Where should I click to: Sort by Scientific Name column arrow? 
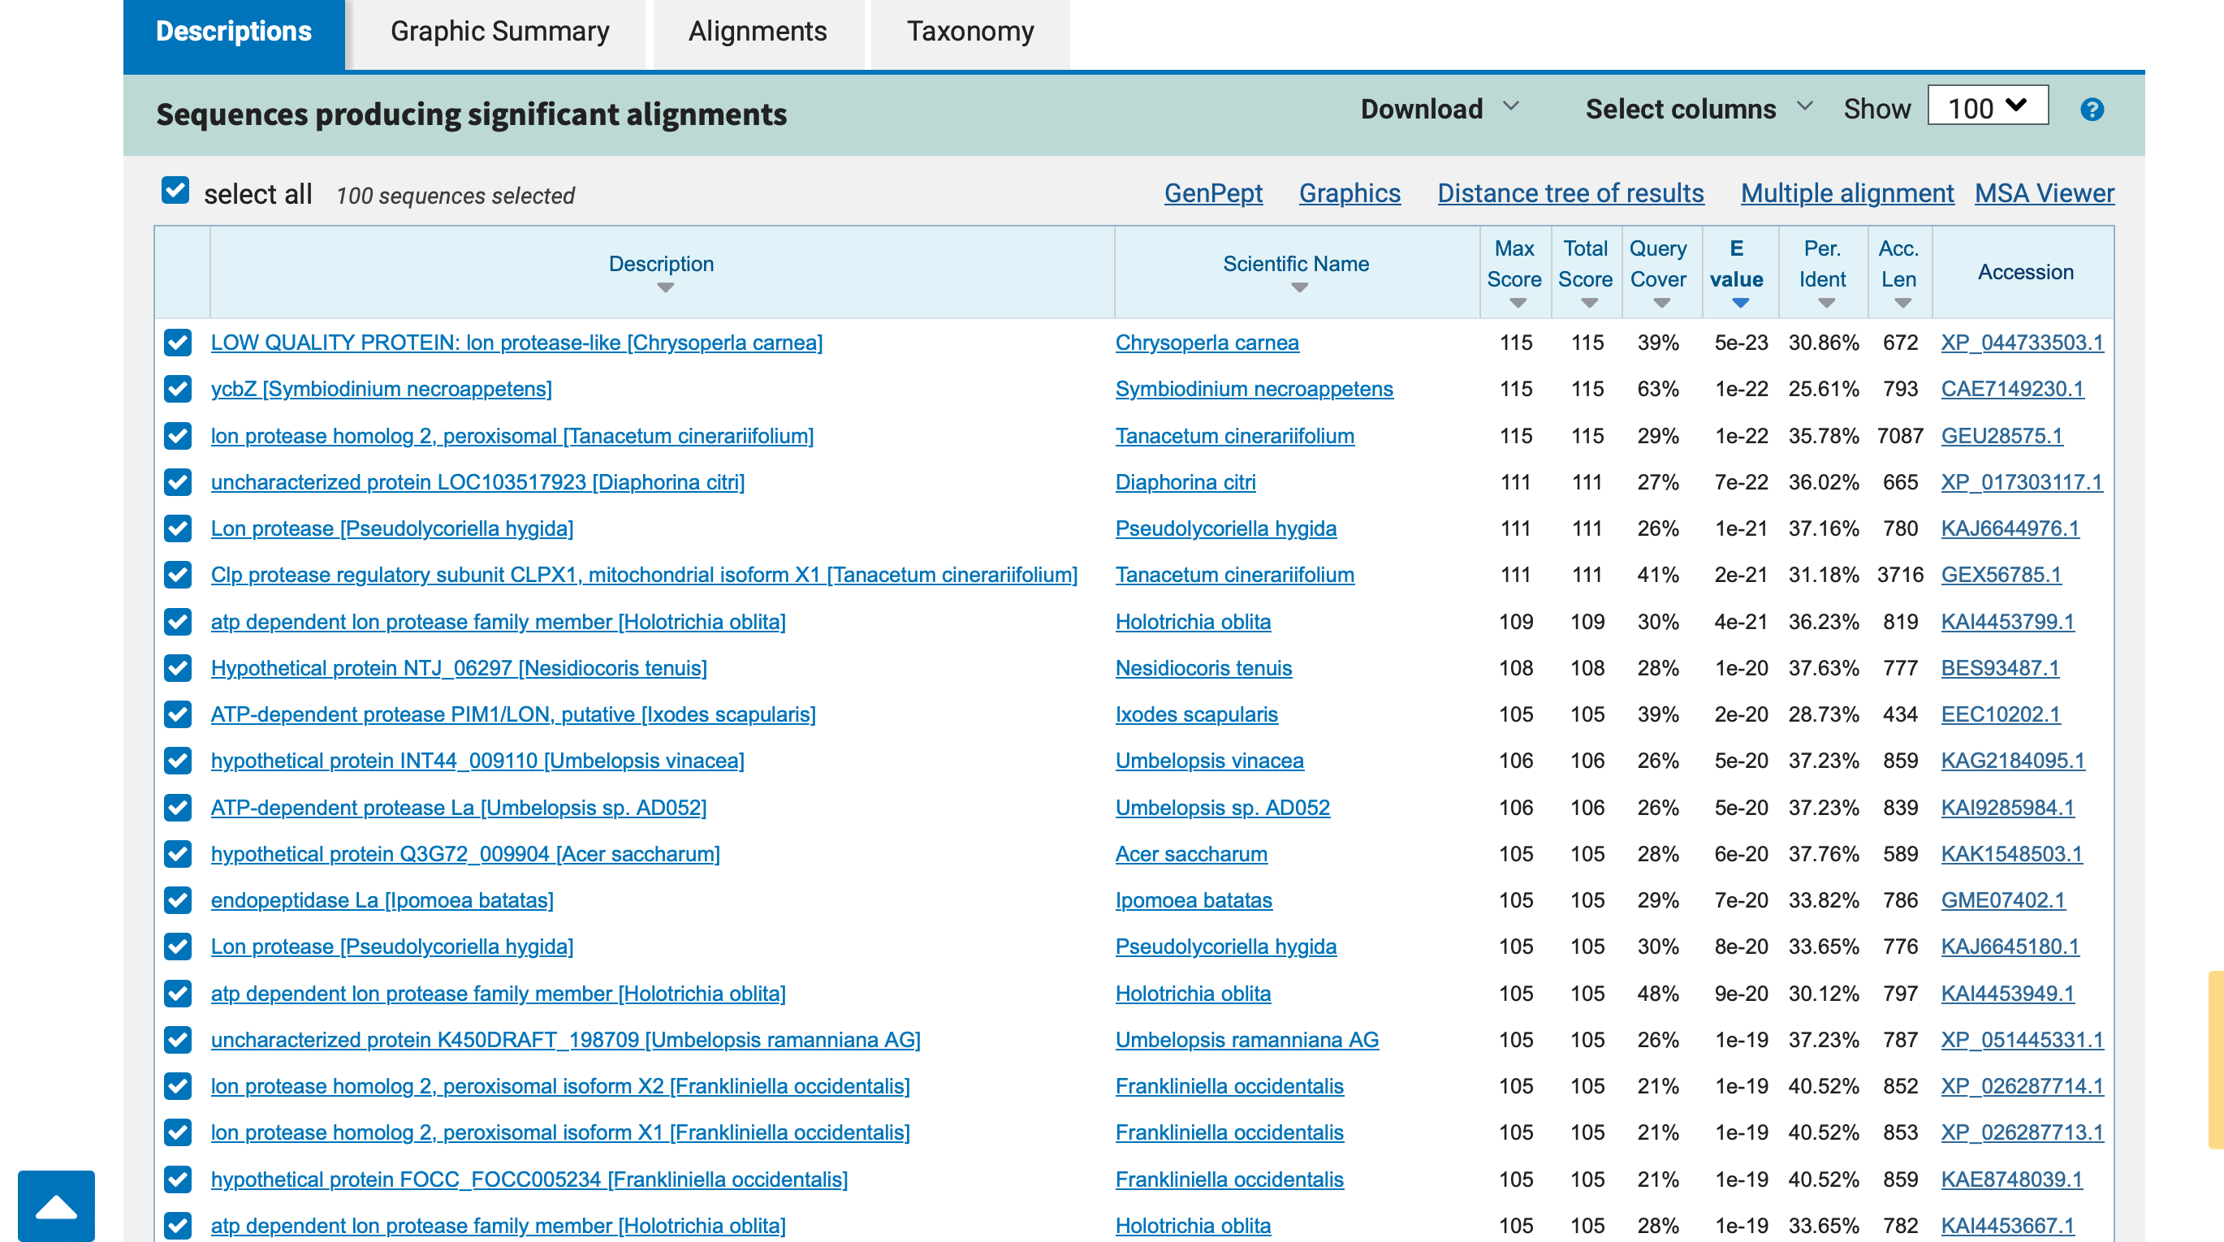[1298, 287]
